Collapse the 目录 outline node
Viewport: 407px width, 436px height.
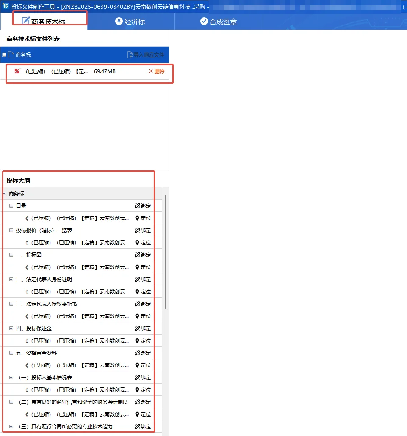(11, 206)
